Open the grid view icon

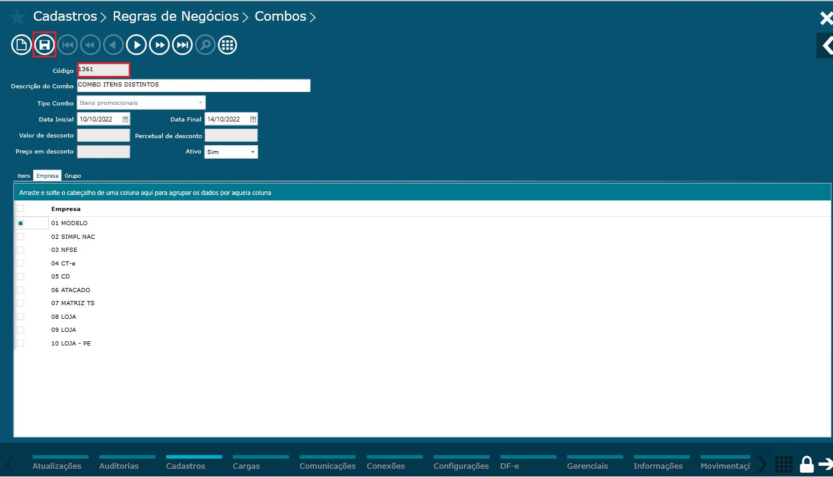point(228,44)
